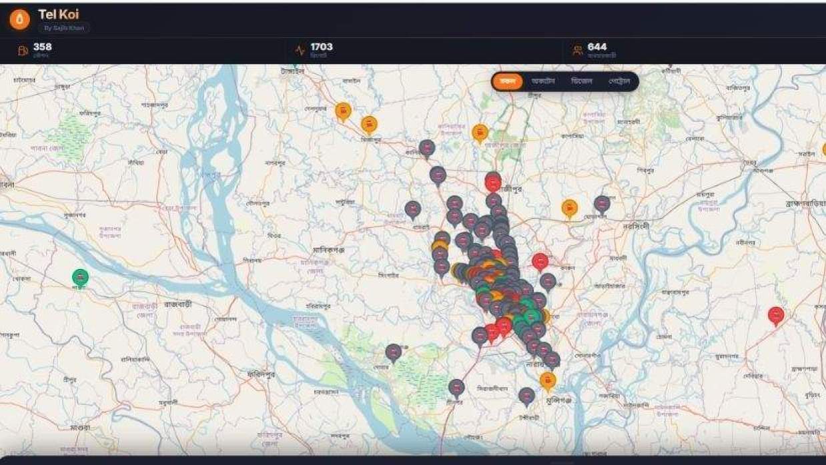This screenshot has width=826, height=465.
Task: Select the isolated red marker at far right
Action: click(x=775, y=314)
